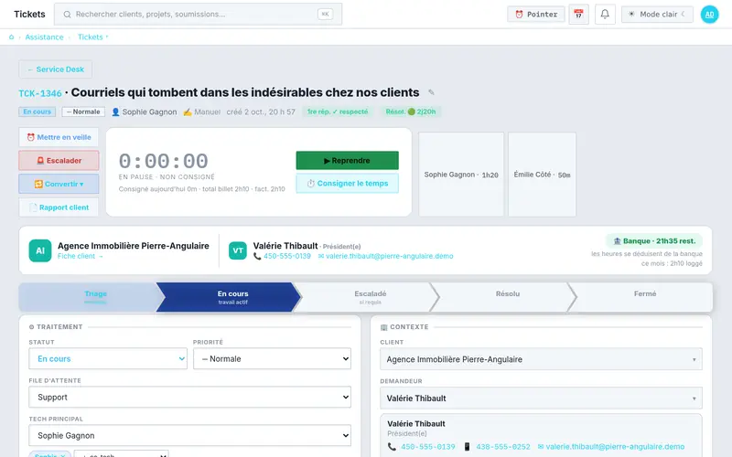Click TCK-1346 ticket number link
The height and width of the screenshot is (457, 732).
40,93
